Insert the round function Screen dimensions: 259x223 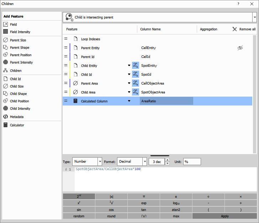[111, 216]
